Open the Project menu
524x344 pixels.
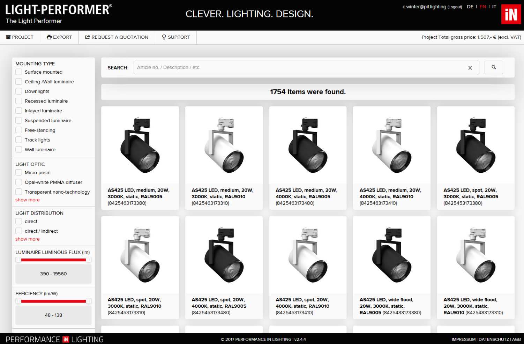tap(20, 37)
